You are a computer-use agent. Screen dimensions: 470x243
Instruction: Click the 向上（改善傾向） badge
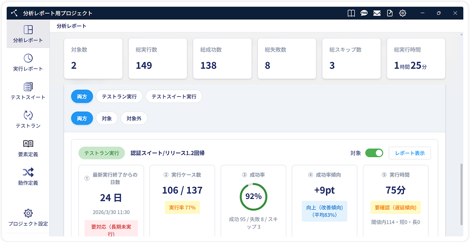324,211
